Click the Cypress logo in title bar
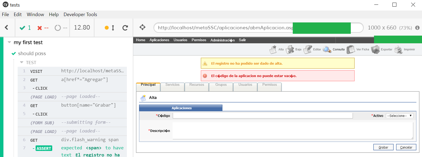The width and height of the screenshot is (422, 157). (x=5, y=4)
